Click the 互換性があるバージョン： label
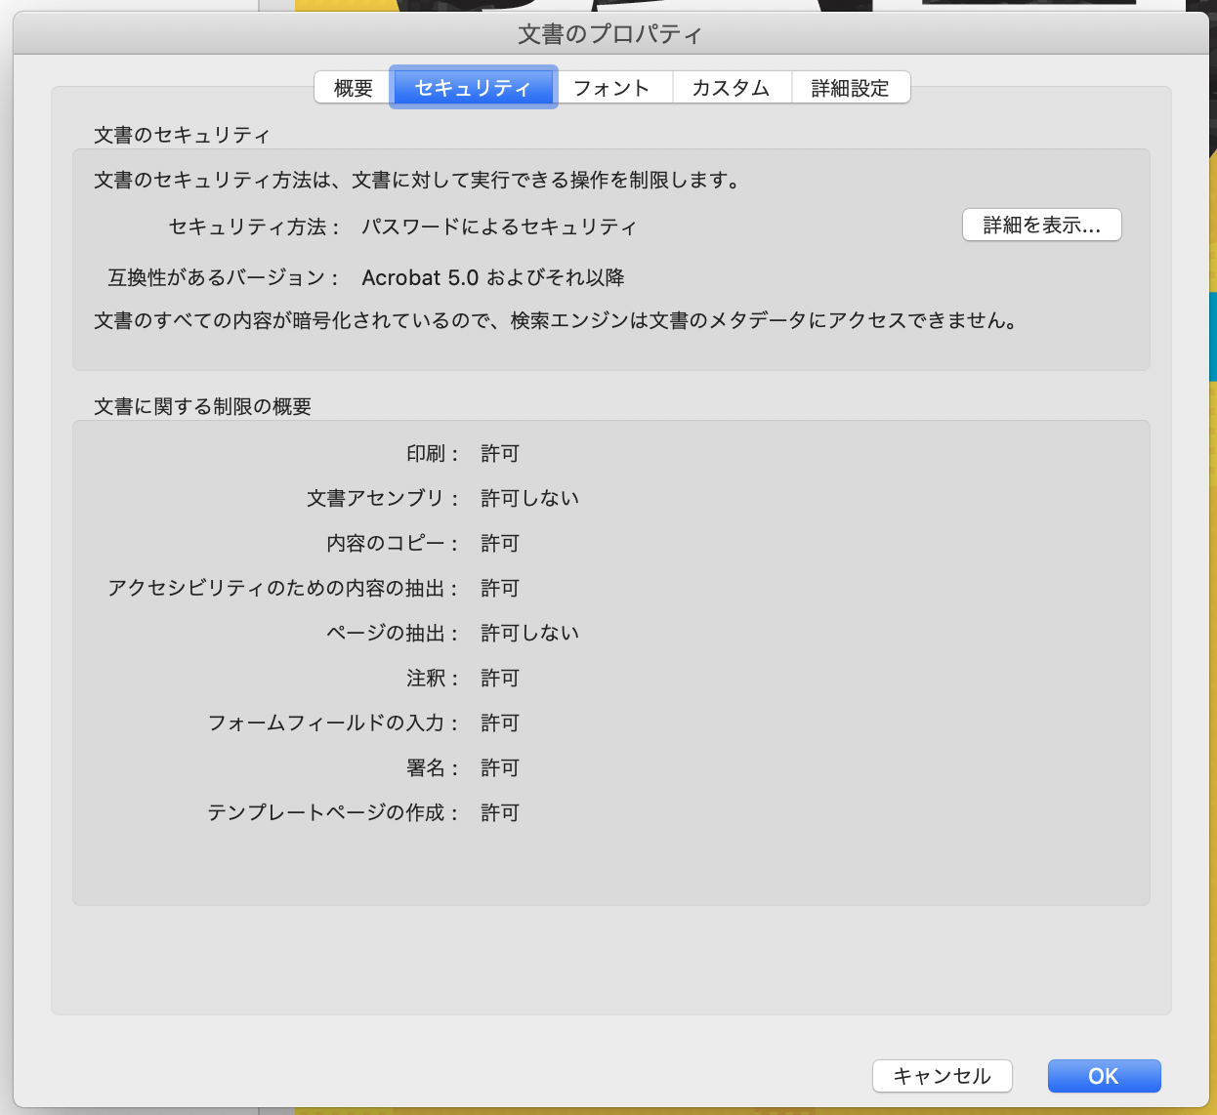The height and width of the screenshot is (1115, 1217). 225,277
